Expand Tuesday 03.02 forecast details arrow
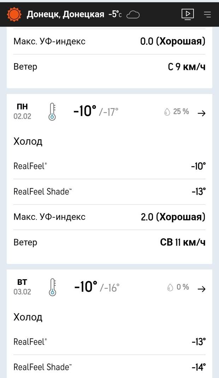This screenshot has height=378, width=219. pos(202,288)
